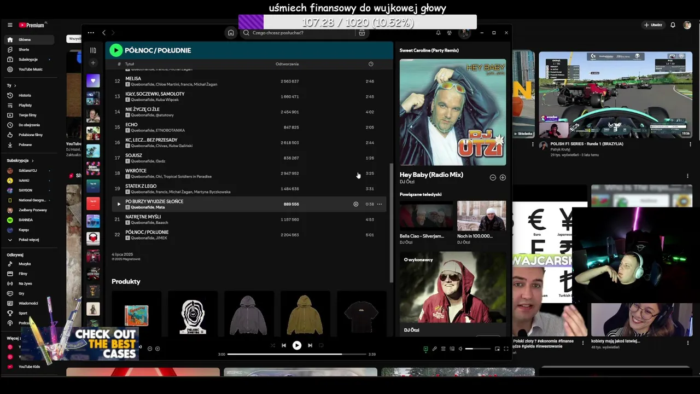Viewport: 700px width, 394px height.
Task: Open the Liked Songs heart playlist
Action: (93, 81)
